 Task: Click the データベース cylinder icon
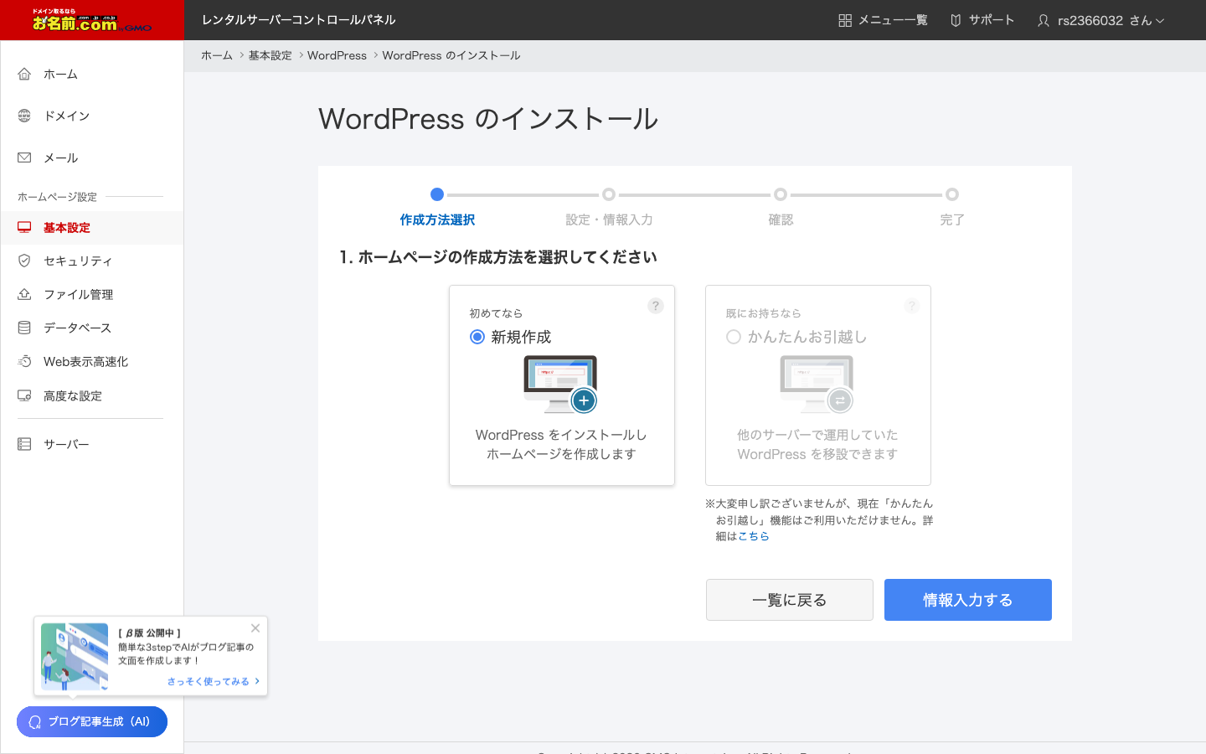tap(24, 328)
